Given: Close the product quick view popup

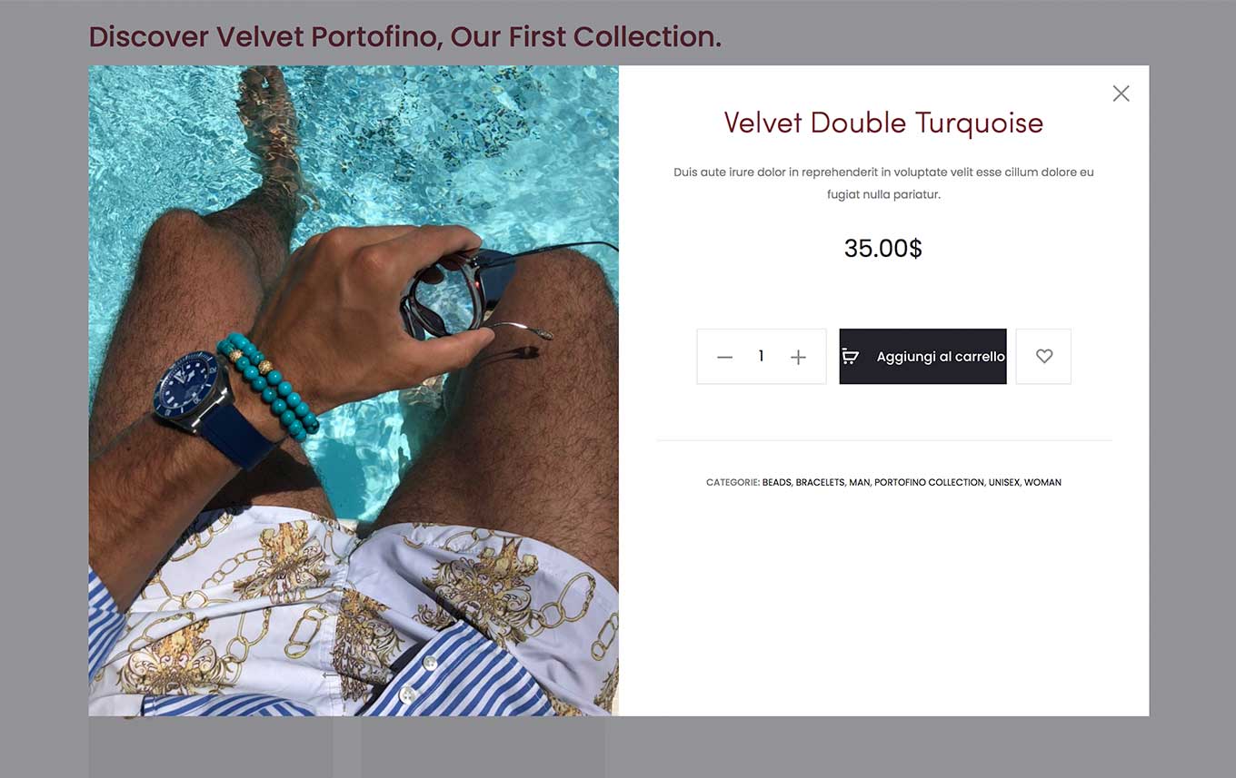Looking at the screenshot, I should (1121, 94).
